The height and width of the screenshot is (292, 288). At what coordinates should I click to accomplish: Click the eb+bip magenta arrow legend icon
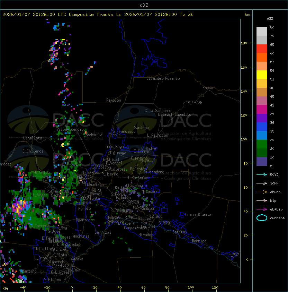pos(262,209)
